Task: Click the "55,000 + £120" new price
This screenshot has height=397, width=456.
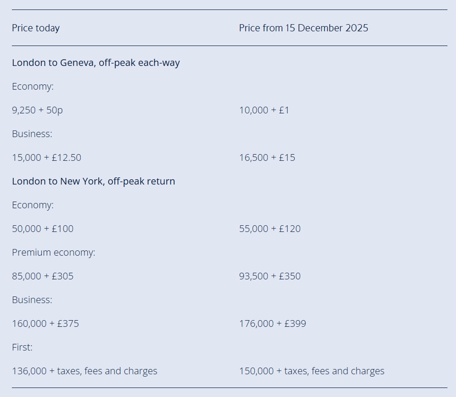Action: (x=270, y=229)
